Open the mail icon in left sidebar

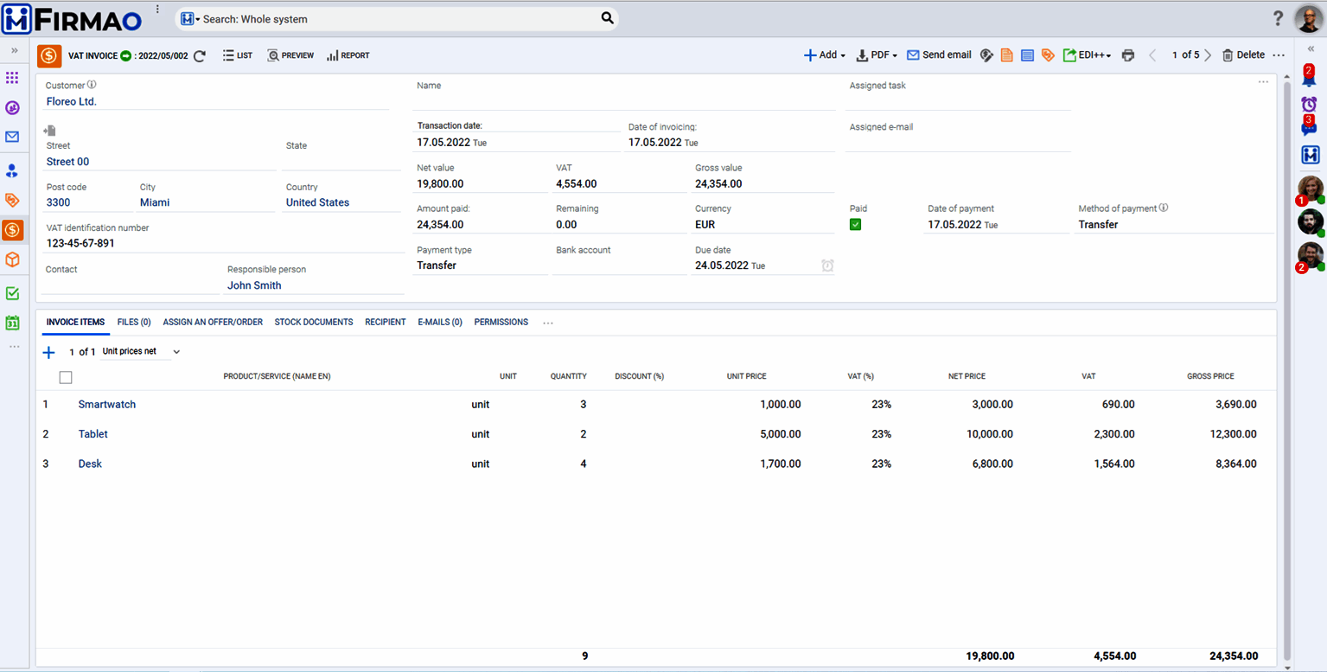click(12, 137)
